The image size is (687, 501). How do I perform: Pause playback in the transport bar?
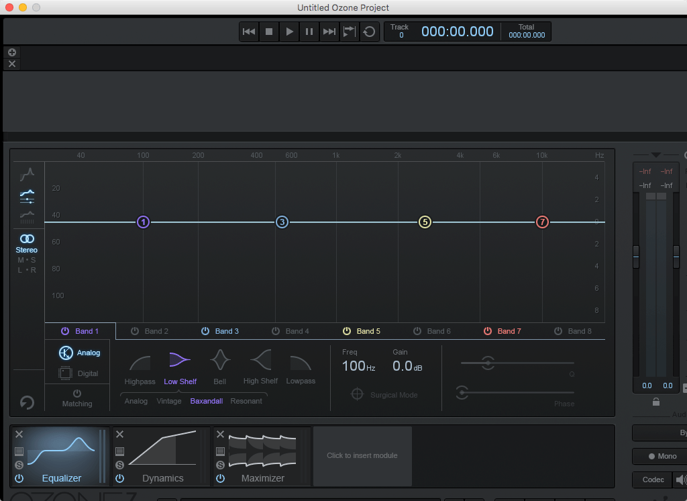click(309, 32)
